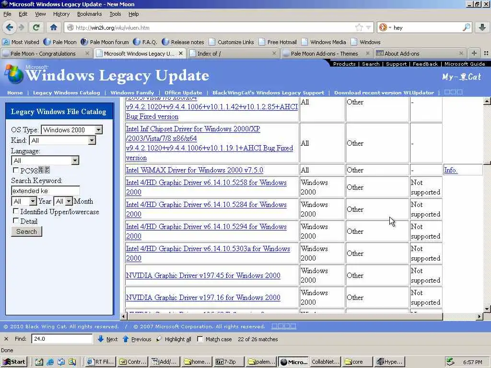Image resolution: width=491 pixels, height=368 pixels.
Task: Find previous match with Previous arrow
Action: click(x=137, y=339)
